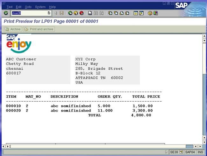
Task: Click the vertical scrollbar thumb
Action: (204, 59)
